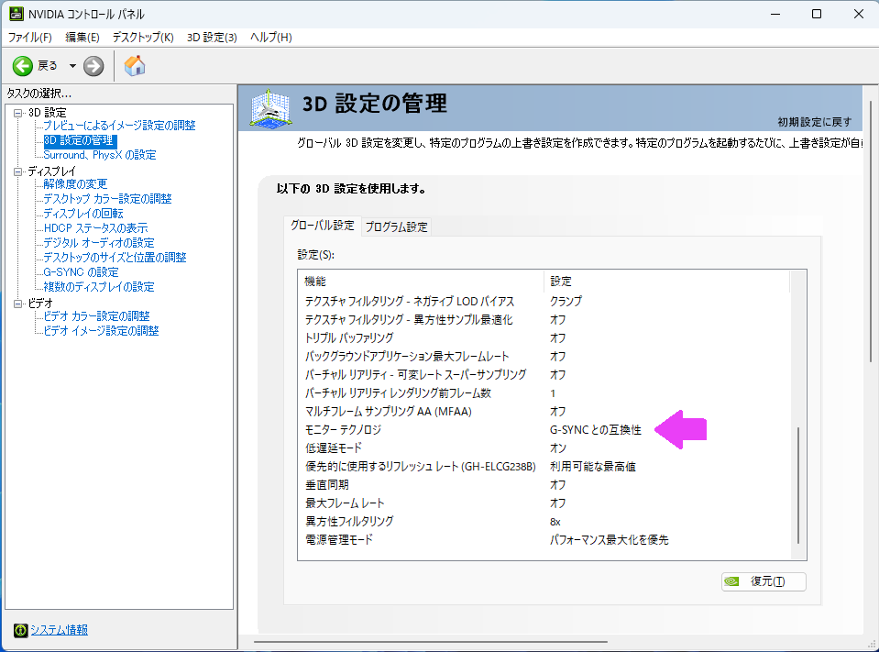Select the 垂直同期 setting row
The height and width of the screenshot is (652, 879).
544,485
